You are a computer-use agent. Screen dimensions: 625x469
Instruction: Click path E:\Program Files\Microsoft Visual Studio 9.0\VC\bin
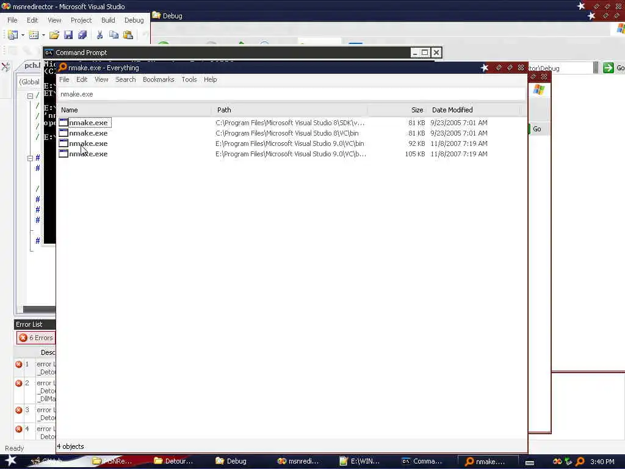point(290,144)
